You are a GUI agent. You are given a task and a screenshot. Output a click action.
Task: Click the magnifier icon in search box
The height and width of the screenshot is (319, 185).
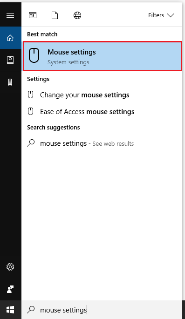(x=31, y=310)
